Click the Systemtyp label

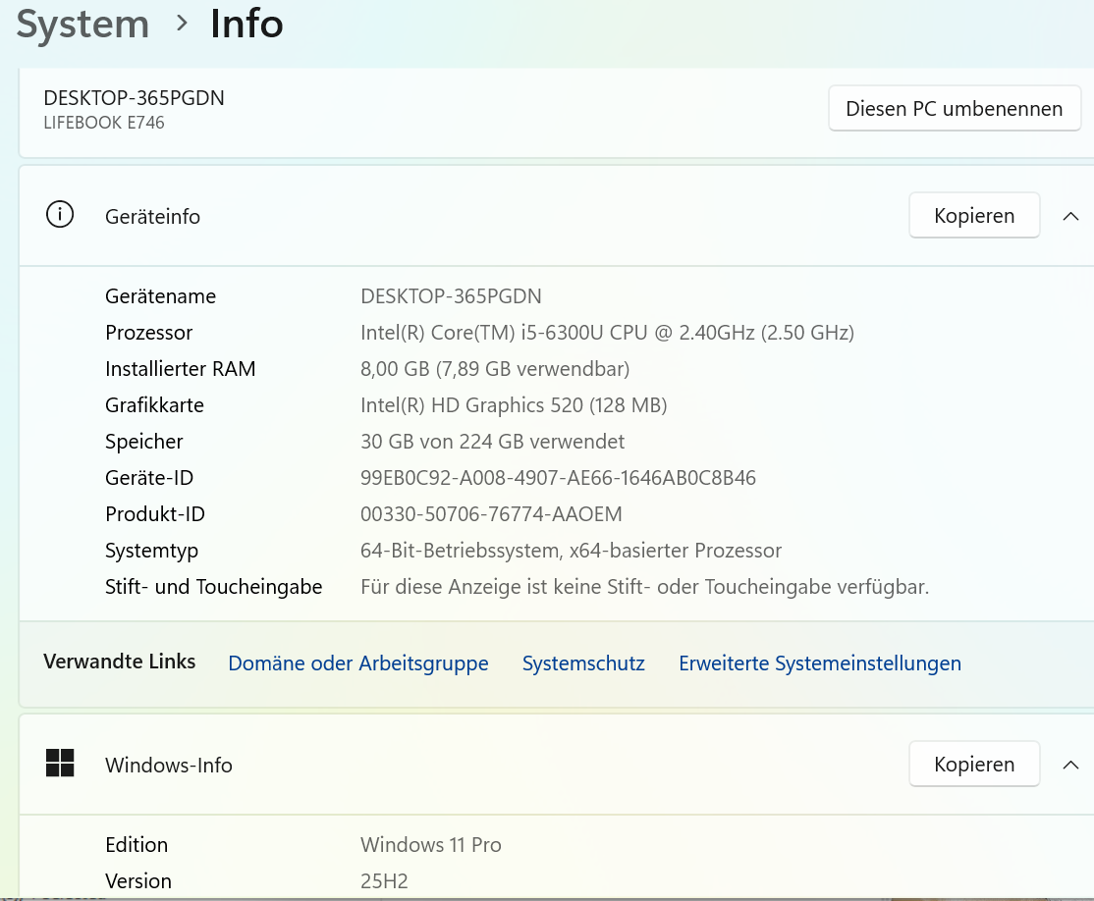pyautogui.click(x=151, y=551)
